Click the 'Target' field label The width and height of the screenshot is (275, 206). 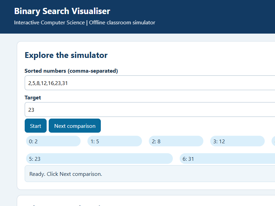tap(33, 97)
